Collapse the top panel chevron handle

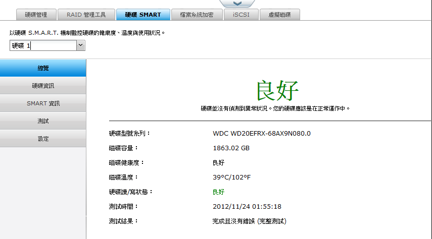(237, 4)
